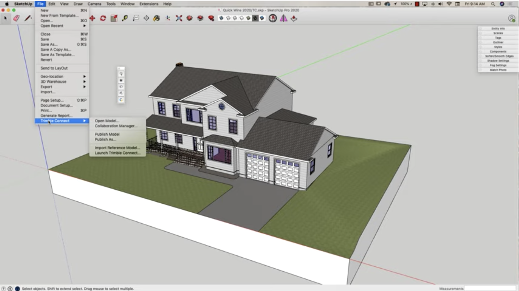Choose Import Reference Model...
519x291 pixels.
117,148
